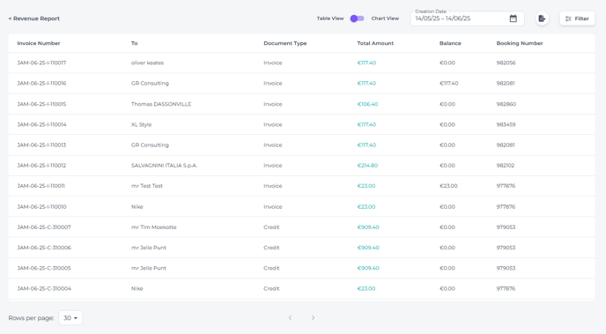The image size is (606, 334).
Task: Click Document Type column header
Action: (285, 43)
